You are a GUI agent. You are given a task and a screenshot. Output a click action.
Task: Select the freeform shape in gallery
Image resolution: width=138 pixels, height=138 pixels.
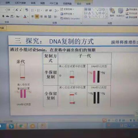pyautogui.click(x=86, y=17)
